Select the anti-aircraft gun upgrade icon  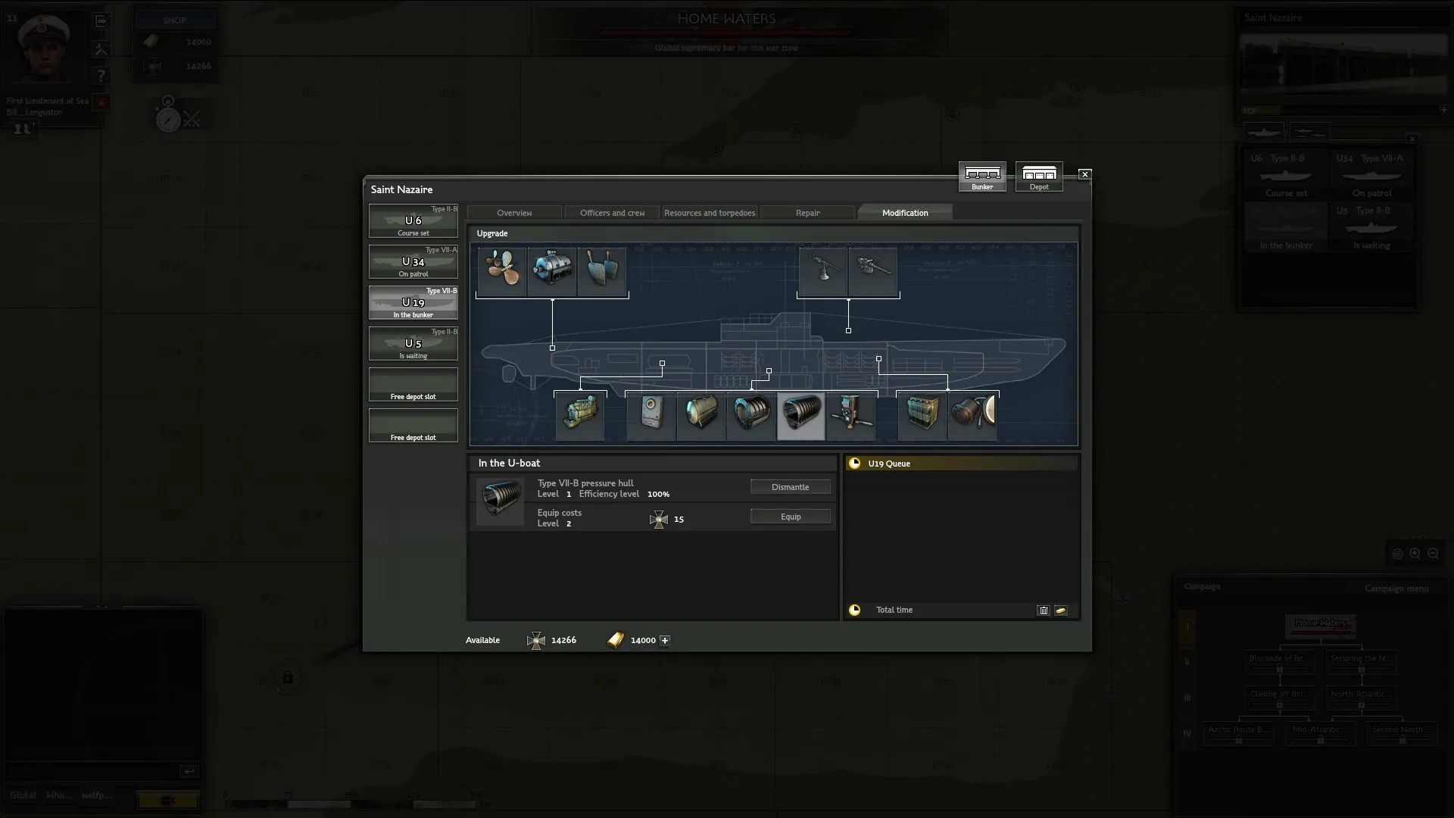coord(823,270)
